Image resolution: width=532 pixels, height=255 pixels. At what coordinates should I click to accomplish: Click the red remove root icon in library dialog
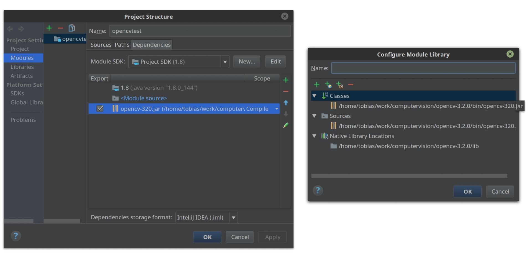click(351, 85)
